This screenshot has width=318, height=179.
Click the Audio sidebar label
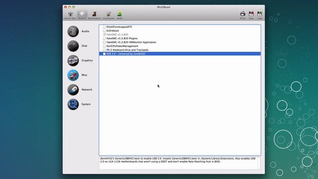[x=85, y=31]
